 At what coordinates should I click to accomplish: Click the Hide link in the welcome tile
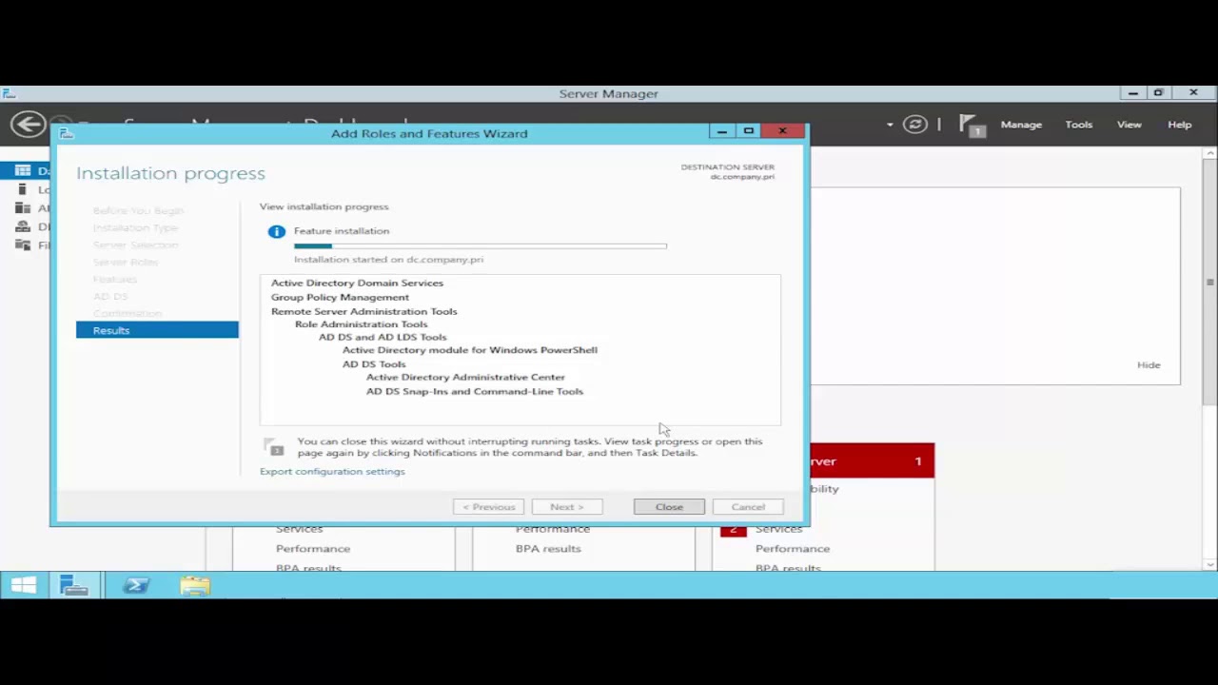(1149, 365)
